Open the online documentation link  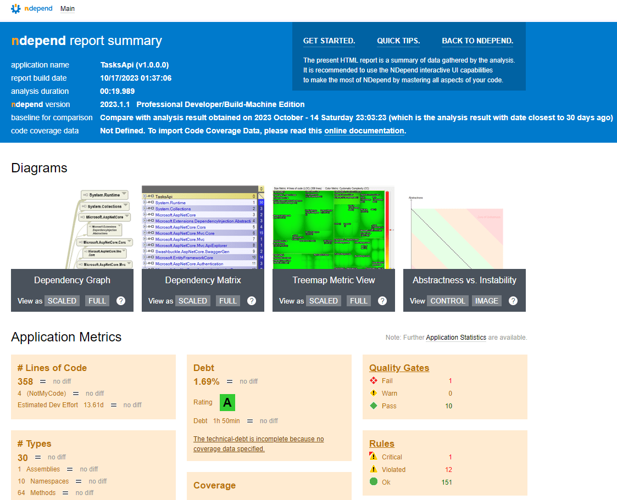[x=364, y=131]
